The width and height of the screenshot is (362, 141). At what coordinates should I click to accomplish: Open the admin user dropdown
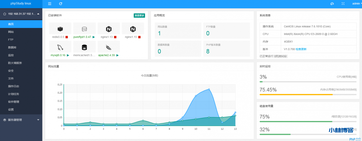click(356, 4)
